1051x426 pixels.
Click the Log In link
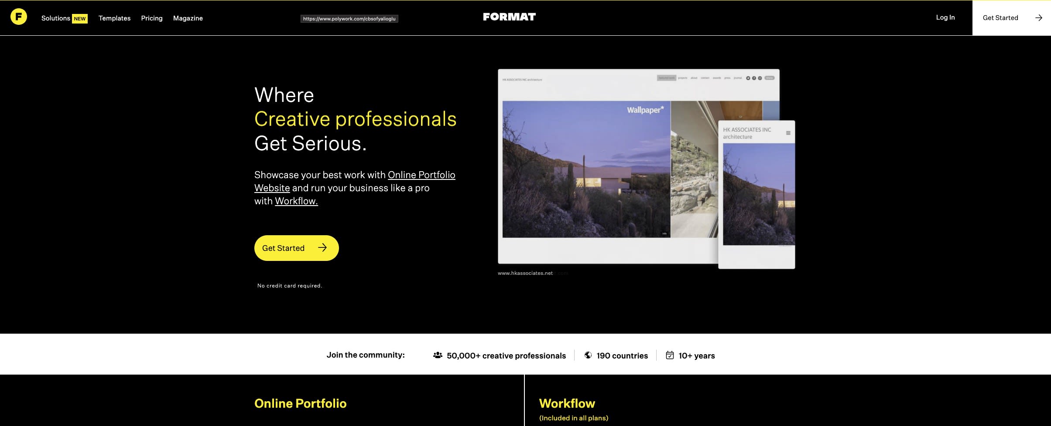(x=945, y=17)
